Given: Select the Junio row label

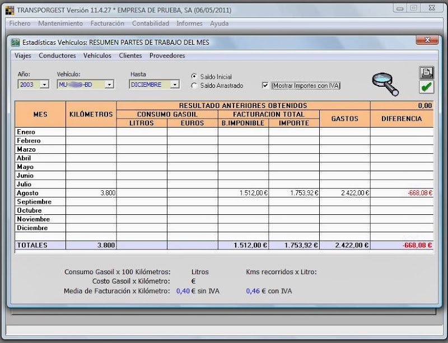Looking at the screenshot, I should click(25, 176).
